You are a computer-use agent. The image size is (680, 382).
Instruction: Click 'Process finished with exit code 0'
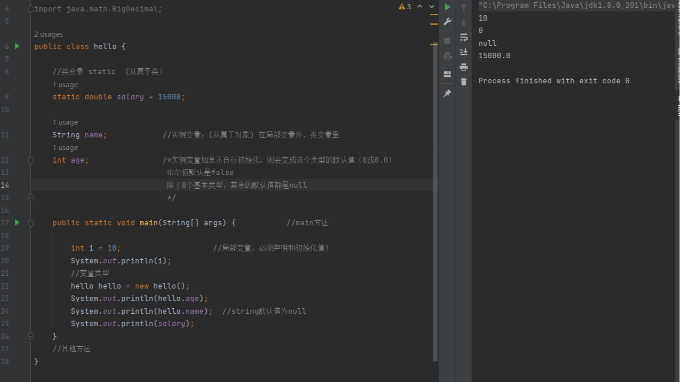(554, 81)
